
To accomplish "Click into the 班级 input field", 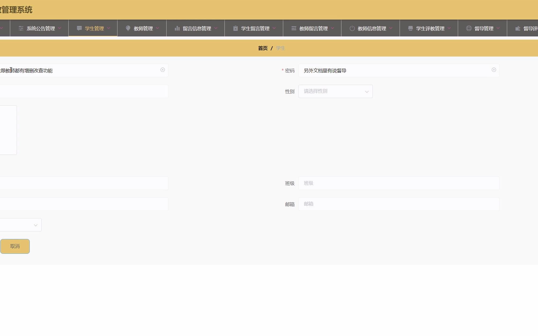I will [399, 183].
